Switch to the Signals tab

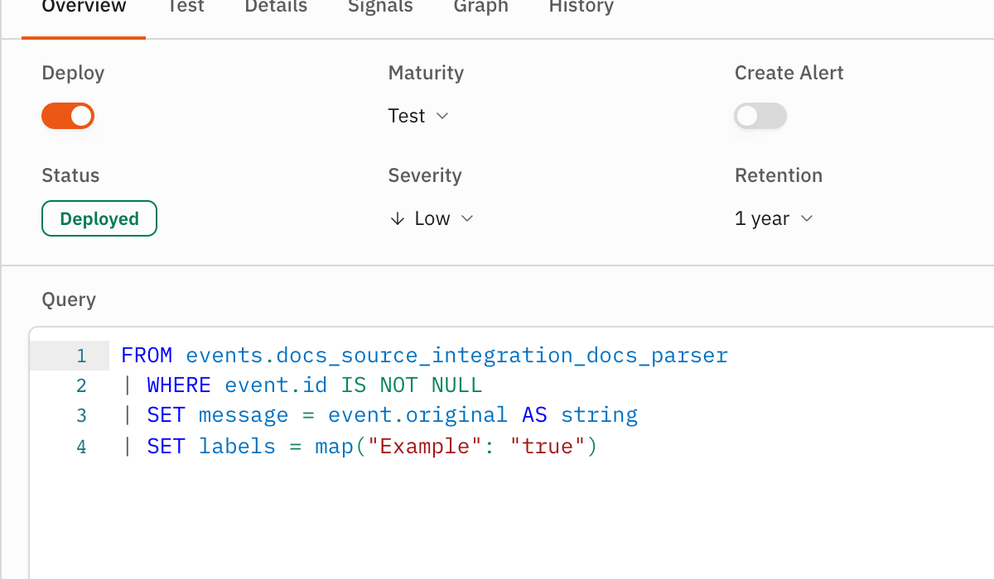[x=380, y=7]
